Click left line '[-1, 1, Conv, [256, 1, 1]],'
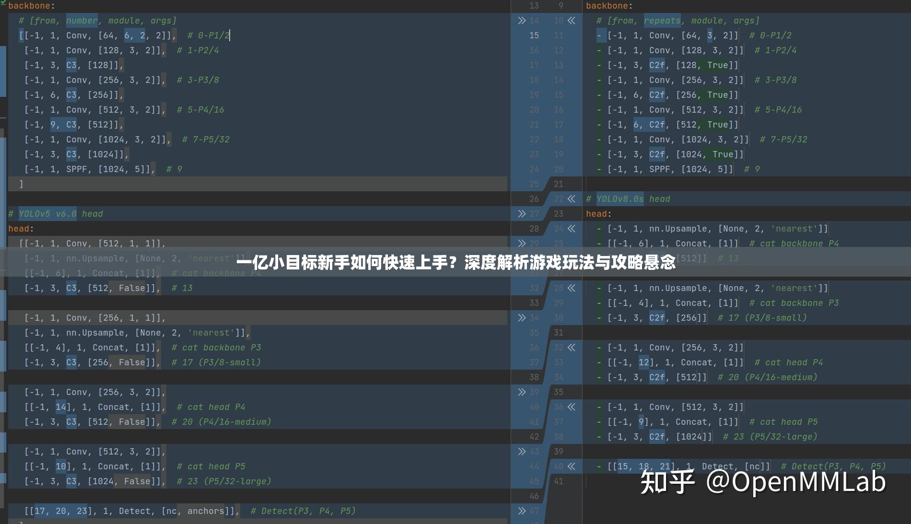 [x=95, y=318]
